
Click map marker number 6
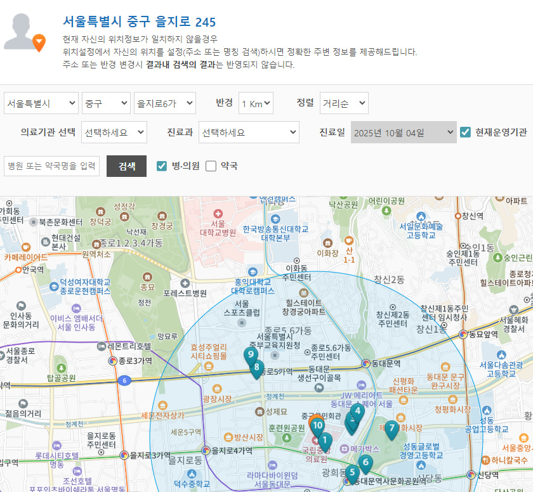pyautogui.click(x=365, y=464)
